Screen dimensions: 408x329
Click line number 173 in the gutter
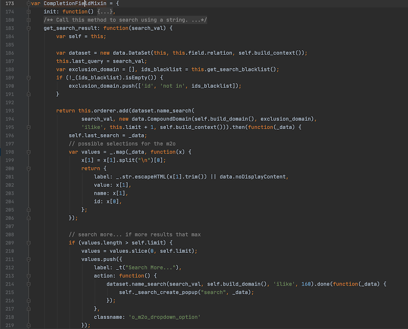[10, 3]
